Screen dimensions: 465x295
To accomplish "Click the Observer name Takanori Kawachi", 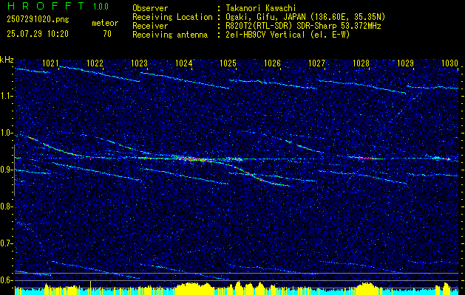I will coord(261,9).
